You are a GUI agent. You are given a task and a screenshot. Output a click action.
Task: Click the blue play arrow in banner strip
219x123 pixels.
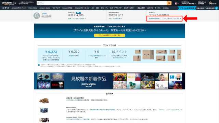click(216, 8)
